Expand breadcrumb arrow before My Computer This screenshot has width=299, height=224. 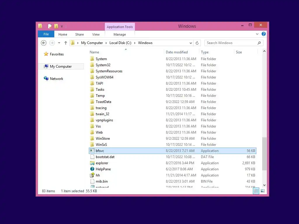tap(78, 43)
